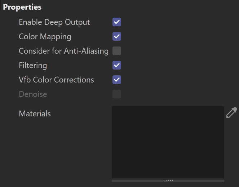The image size is (239, 187).
Task: Click the dark tab edge left of Properties
Action: [0, 5]
